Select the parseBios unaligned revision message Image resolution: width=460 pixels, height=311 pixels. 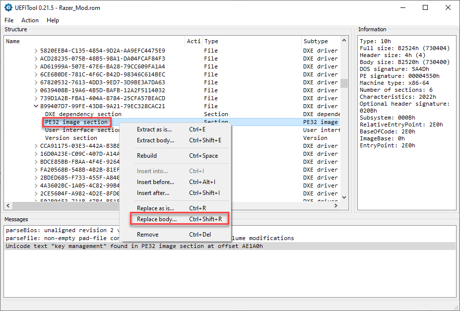click(230, 230)
